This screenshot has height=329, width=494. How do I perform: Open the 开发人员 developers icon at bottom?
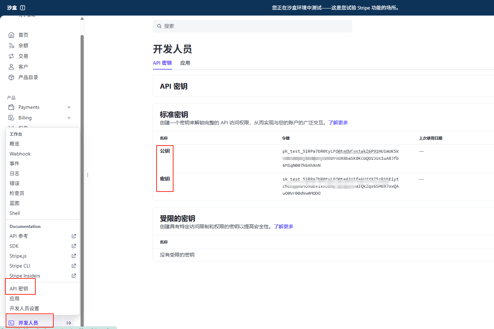(11, 323)
